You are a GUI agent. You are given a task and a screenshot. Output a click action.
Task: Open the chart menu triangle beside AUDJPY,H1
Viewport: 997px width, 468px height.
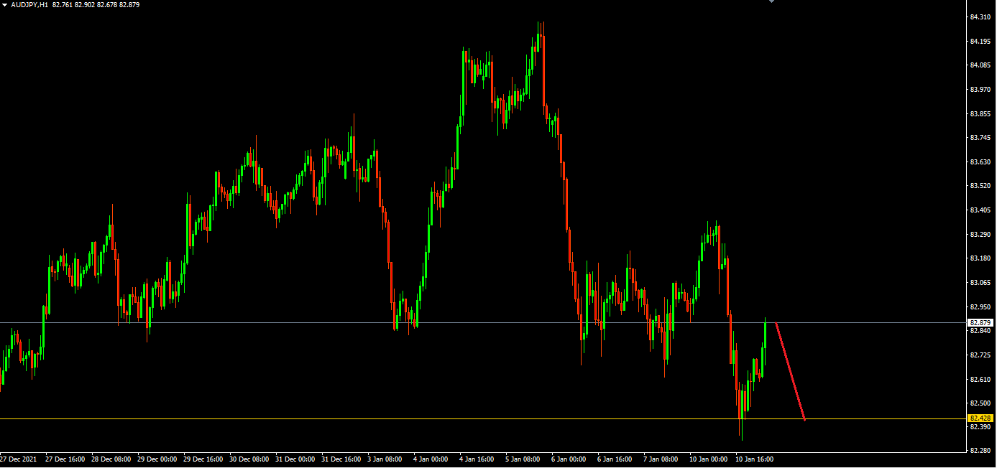[5, 5]
